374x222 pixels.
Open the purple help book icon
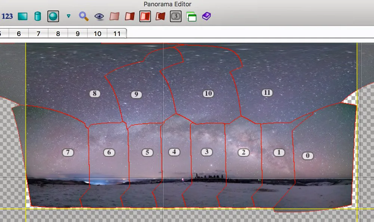(206, 16)
